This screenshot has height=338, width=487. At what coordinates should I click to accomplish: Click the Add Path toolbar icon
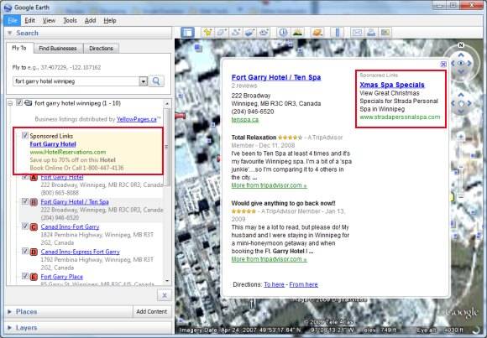tap(236, 32)
